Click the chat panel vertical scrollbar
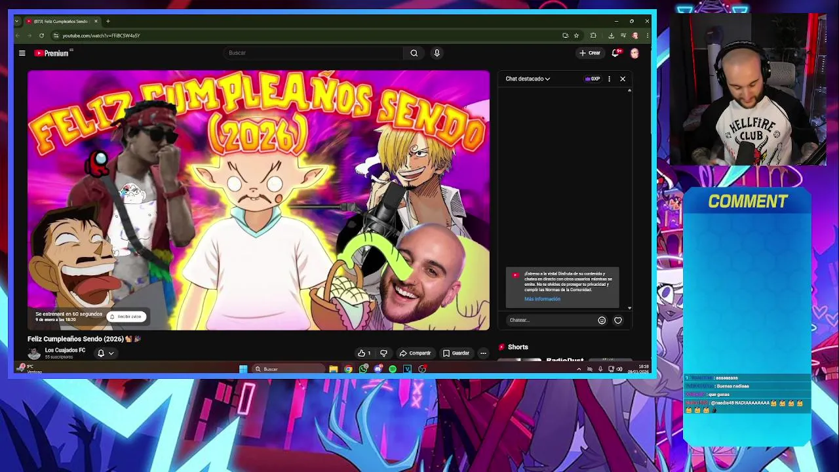The width and height of the screenshot is (839, 472). 629,199
